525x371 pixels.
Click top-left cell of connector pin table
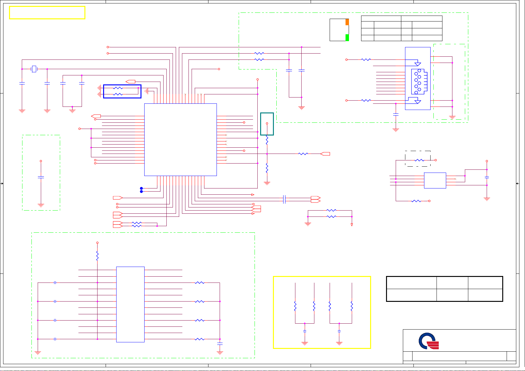tap(381, 18)
